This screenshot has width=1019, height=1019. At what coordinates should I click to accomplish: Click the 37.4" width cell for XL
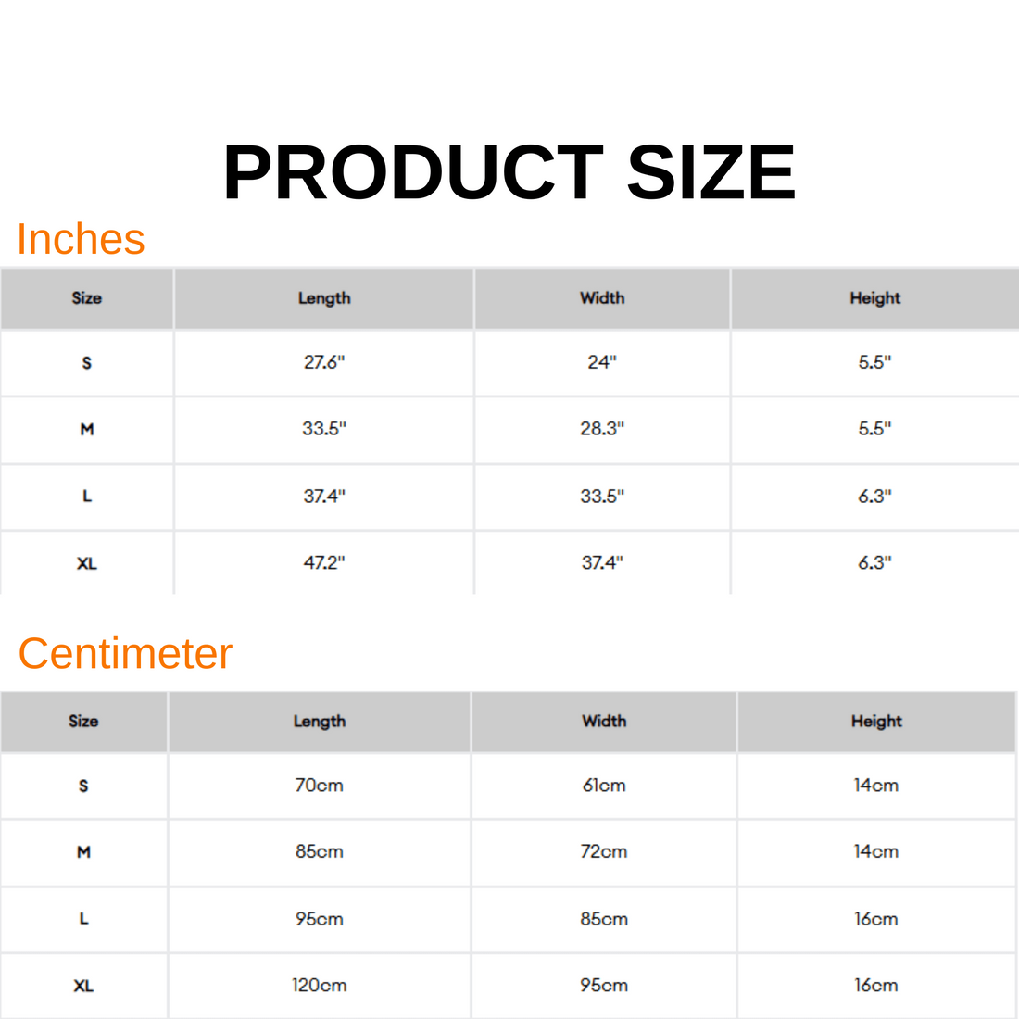coord(602,562)
